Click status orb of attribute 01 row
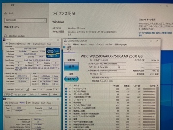The height and width of the screenshot is (130, 173). tap(66, 89)
